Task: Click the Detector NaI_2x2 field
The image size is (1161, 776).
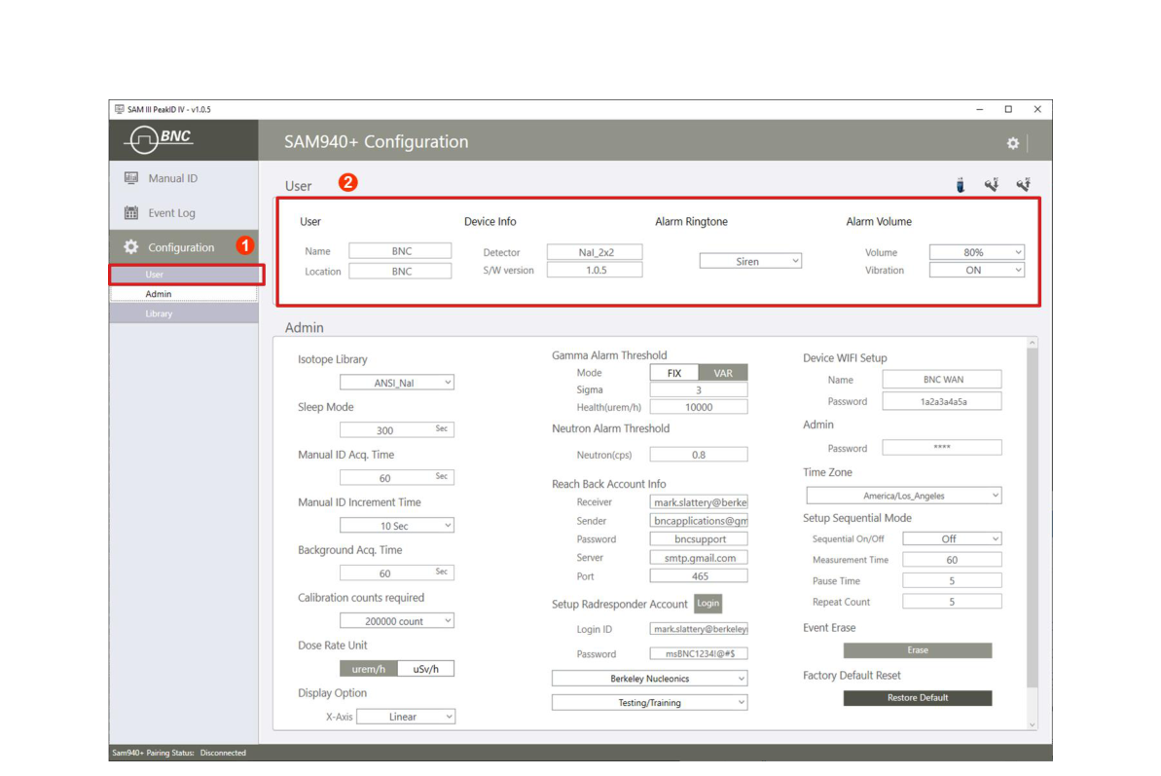Action: pyautogui.click(x=595, y=252)
